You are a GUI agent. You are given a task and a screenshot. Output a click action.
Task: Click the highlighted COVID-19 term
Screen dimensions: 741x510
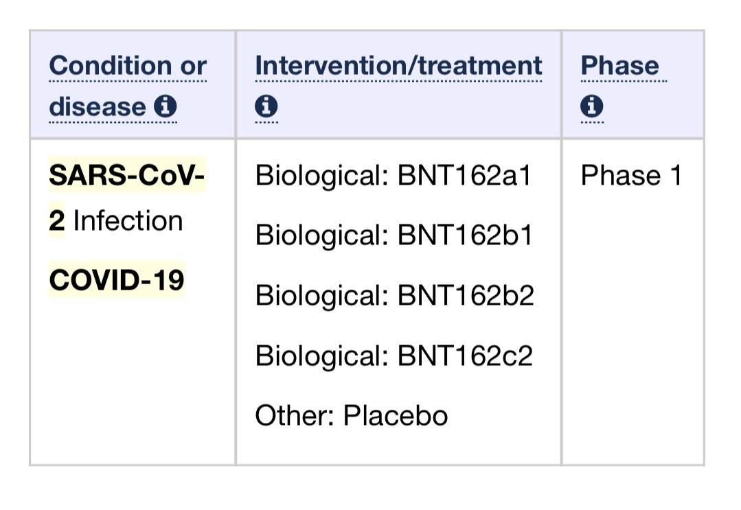click(x=117, y=279)
